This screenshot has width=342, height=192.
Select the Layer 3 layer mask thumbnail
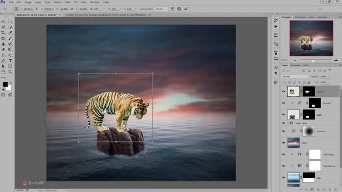pos(309,91)
